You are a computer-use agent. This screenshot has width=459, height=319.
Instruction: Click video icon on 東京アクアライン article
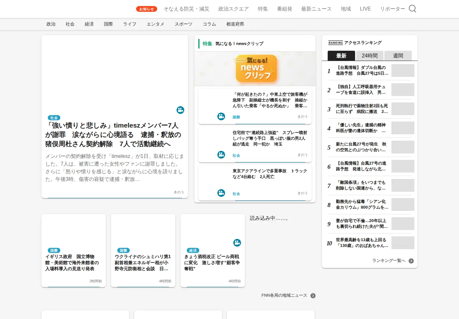[x=221, y=193]
